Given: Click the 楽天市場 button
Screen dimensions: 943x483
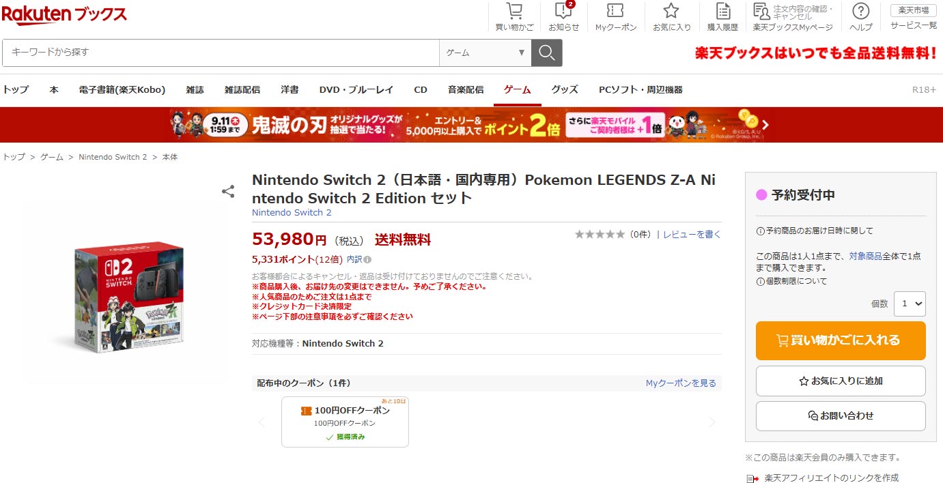Looking at the screenshot, I should click(x=914, y=10).
